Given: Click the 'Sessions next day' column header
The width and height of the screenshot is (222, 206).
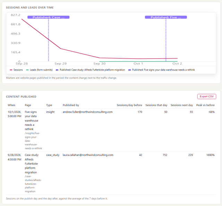Looking at the screenshot, I should pos(182,105).
